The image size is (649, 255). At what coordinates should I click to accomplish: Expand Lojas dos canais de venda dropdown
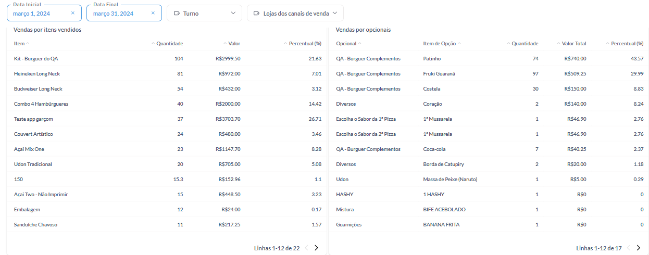pyautogui.click(x=295, y=13)
